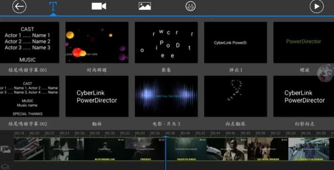Click the 弹出 I label
This screenshot has width=334, height=170.
point(236,70)
